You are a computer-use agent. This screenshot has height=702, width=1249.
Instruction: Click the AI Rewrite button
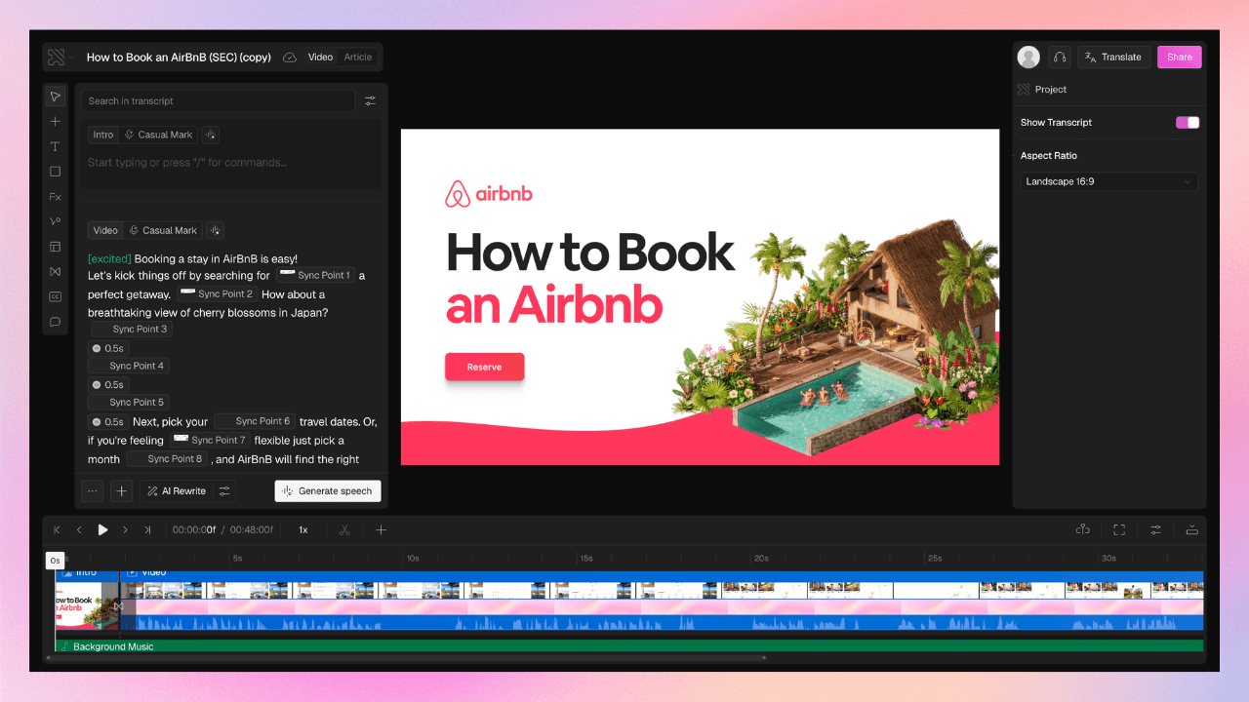coord(177,491)
